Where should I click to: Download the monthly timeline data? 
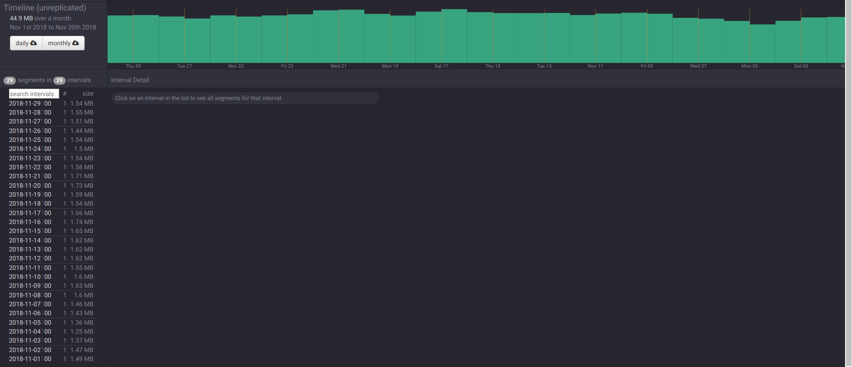click(x=63, y=43)
